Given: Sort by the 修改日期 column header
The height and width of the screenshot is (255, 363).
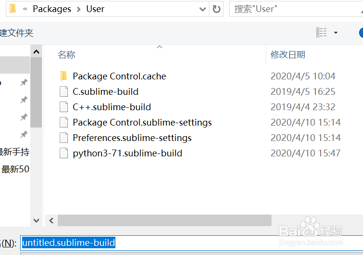Looking at the screenshot, I should click(x=288, y=55).
